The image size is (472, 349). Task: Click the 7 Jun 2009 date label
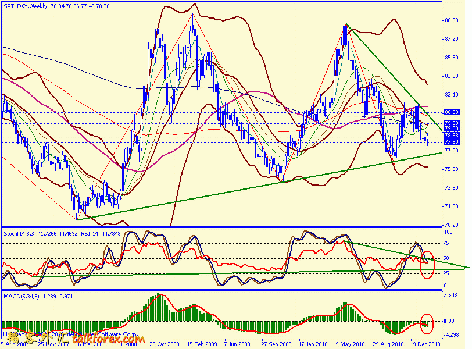[237, 344]
